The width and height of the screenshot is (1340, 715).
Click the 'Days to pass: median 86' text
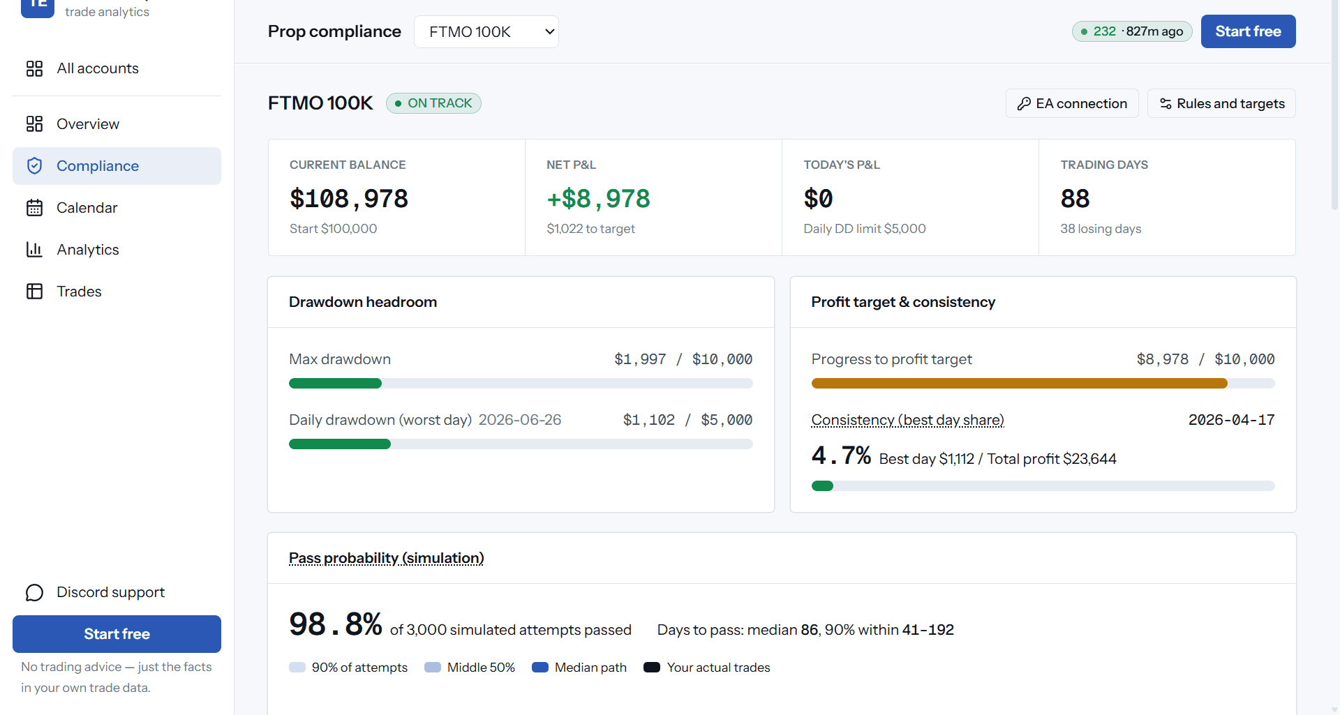click(738, 630)
